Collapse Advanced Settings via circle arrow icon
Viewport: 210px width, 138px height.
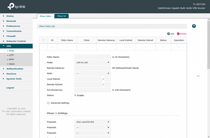click(48, 103)
